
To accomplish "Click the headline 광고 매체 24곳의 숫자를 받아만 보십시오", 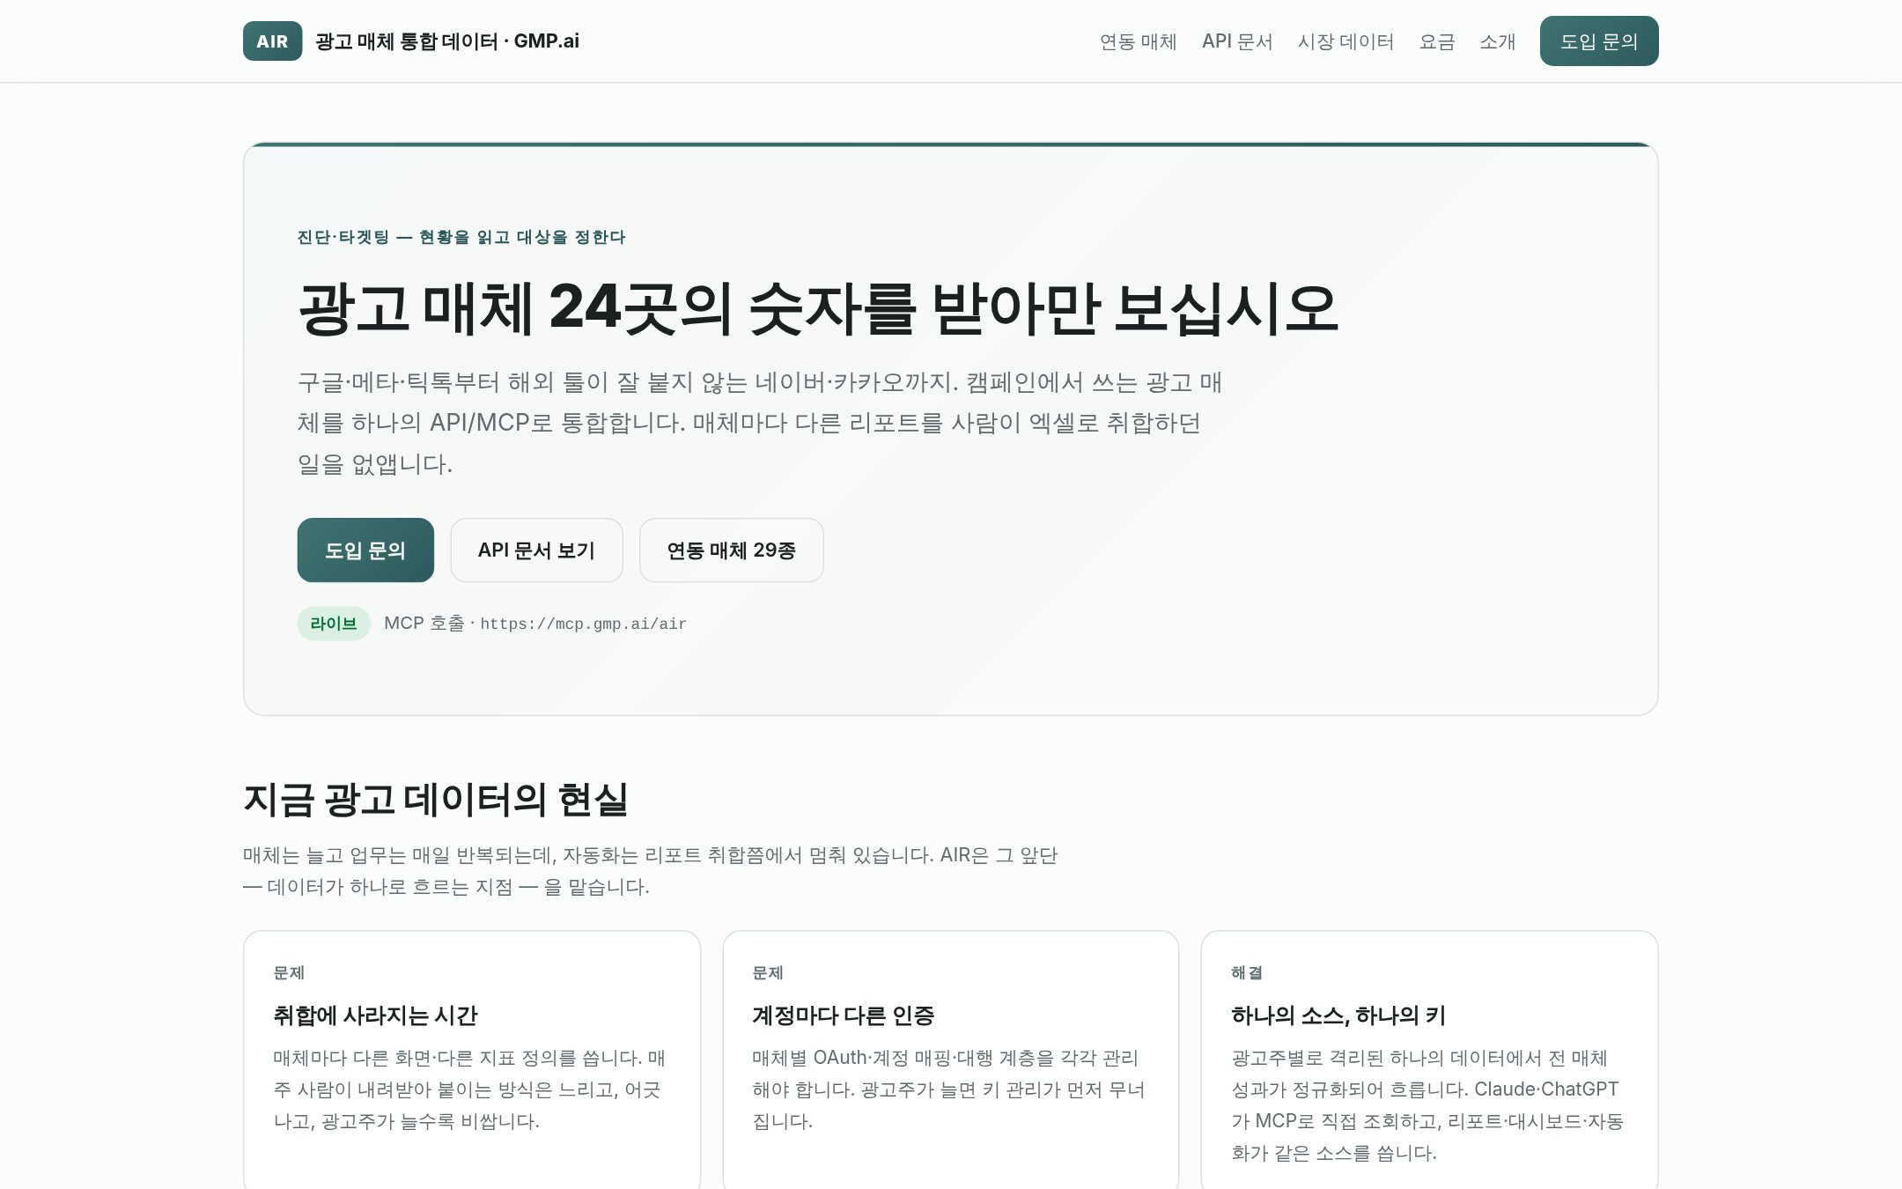I will (818, 308).
